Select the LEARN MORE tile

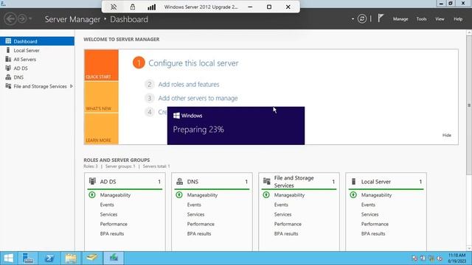tap(102, 129)
